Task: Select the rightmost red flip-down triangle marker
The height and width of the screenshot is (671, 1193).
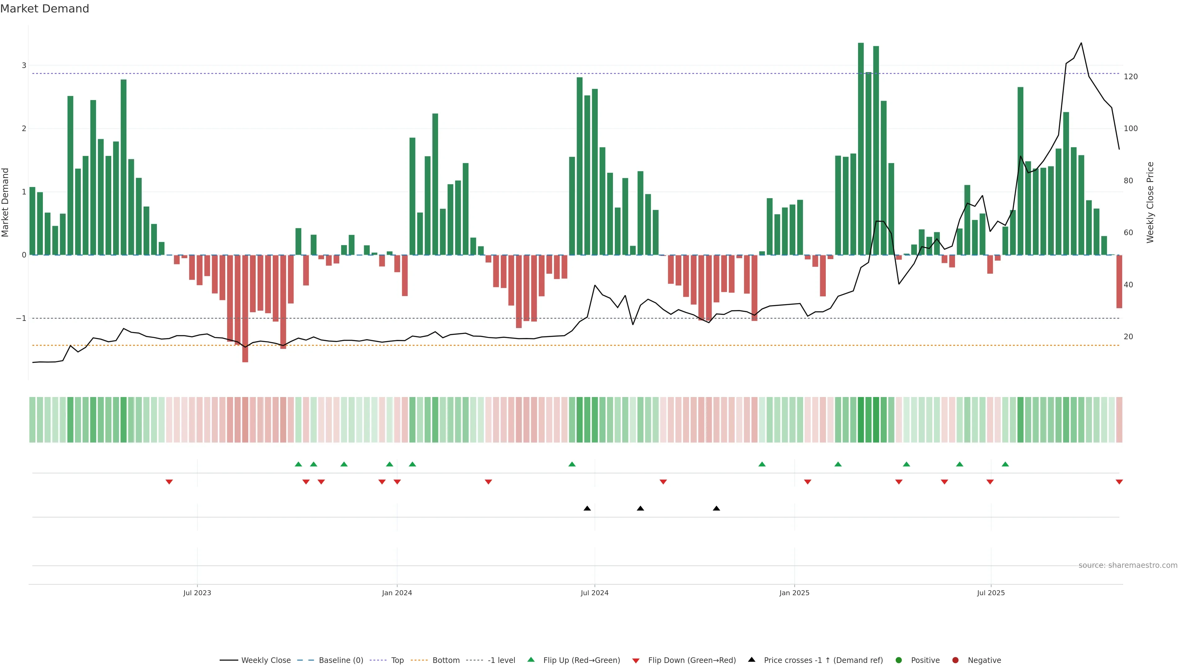Action: tap(1119, 482)
